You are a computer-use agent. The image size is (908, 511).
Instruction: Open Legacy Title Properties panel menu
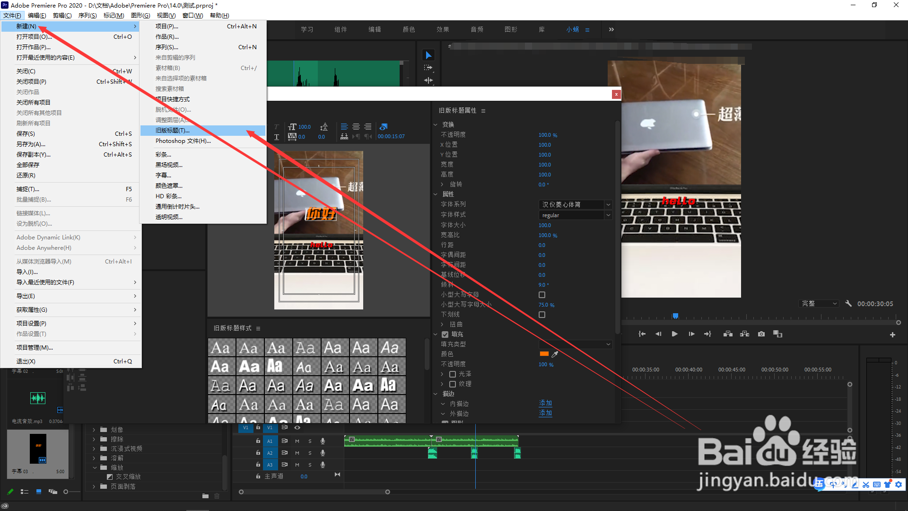pos(483,111)
